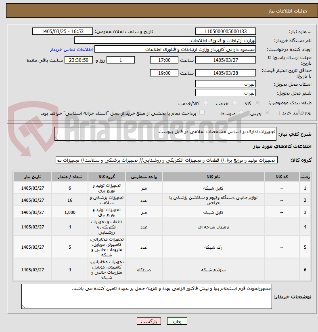The height and width of the screenshot is (332, 318).
Task: Click the remaining days field showing 1
Action: 120,60
